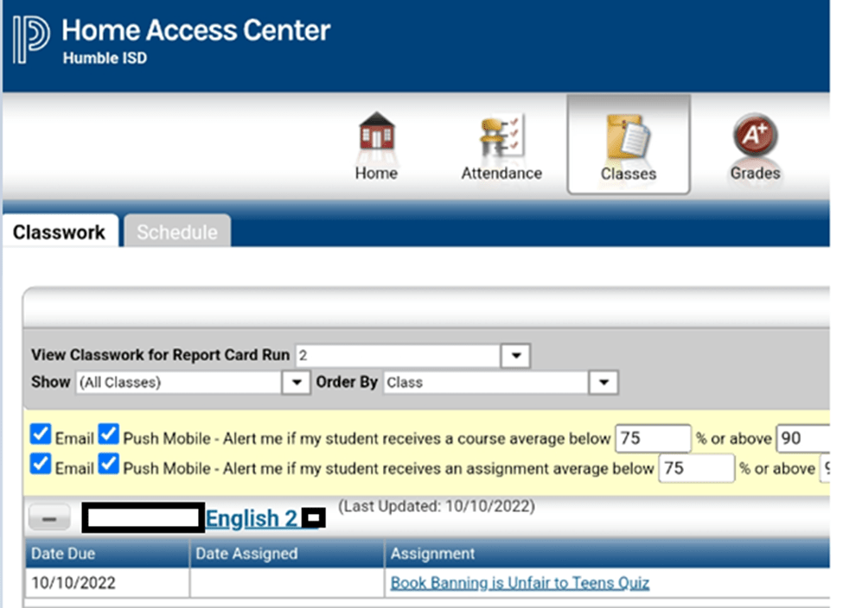The height and width of the screenshot is (608, 843).
Task: Click the Home house icon
Action: [x=376, y=136]
